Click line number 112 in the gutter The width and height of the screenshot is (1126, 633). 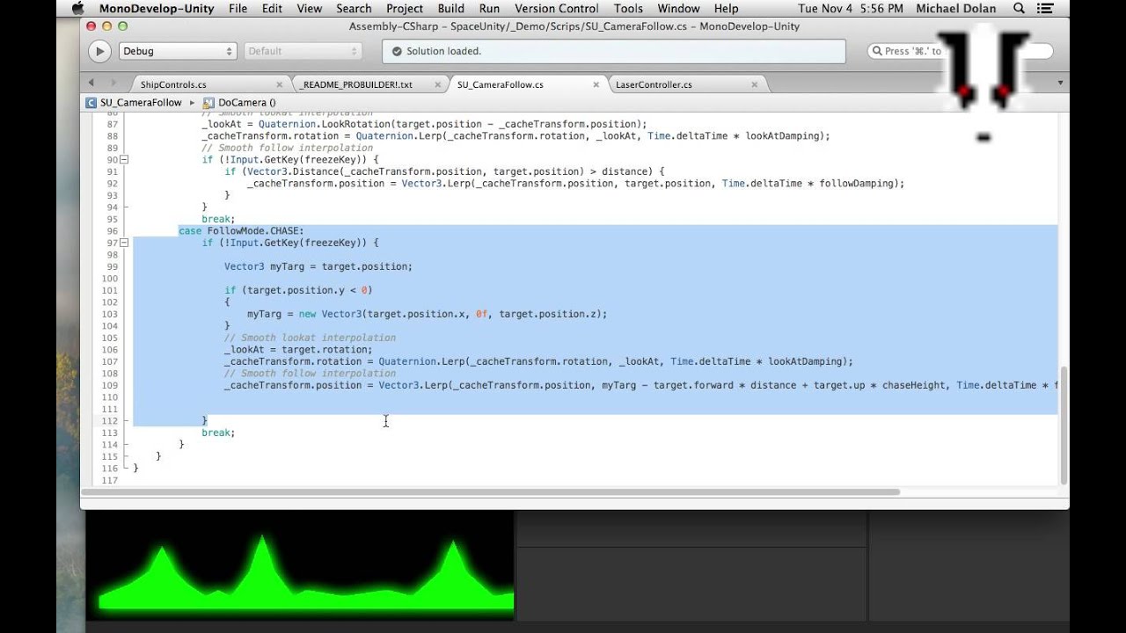pyautogui.click(x=110, y=420)
